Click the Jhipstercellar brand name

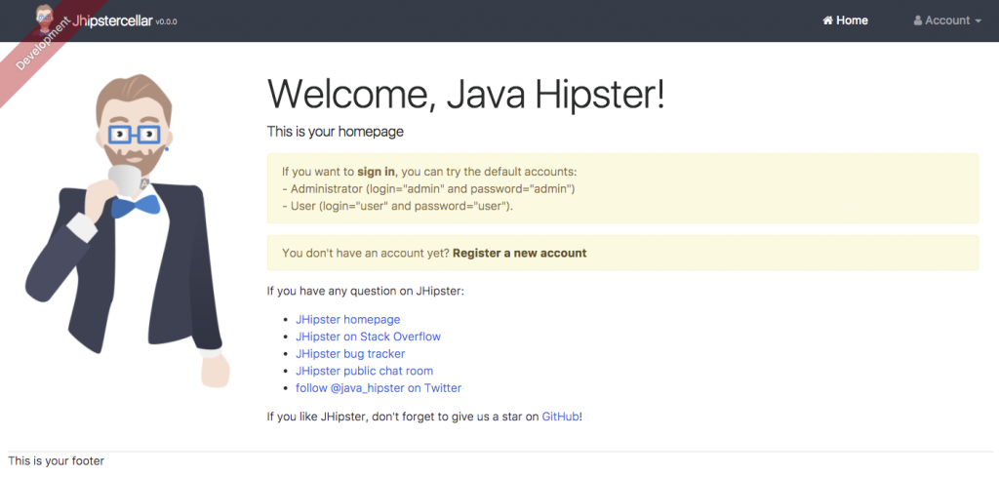point(112,20)
